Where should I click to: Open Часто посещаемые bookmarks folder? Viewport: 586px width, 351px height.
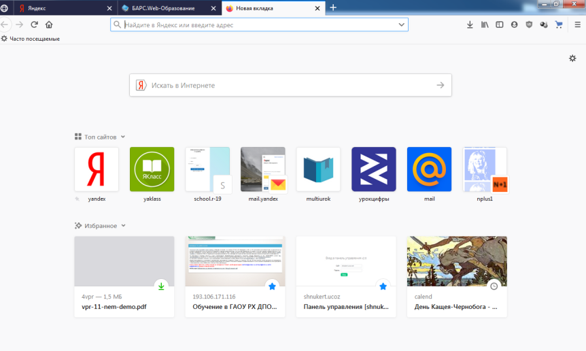tap(31, 39)
